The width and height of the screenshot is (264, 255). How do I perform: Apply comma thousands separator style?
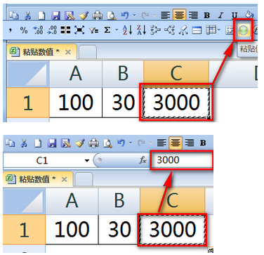point(10,30)
